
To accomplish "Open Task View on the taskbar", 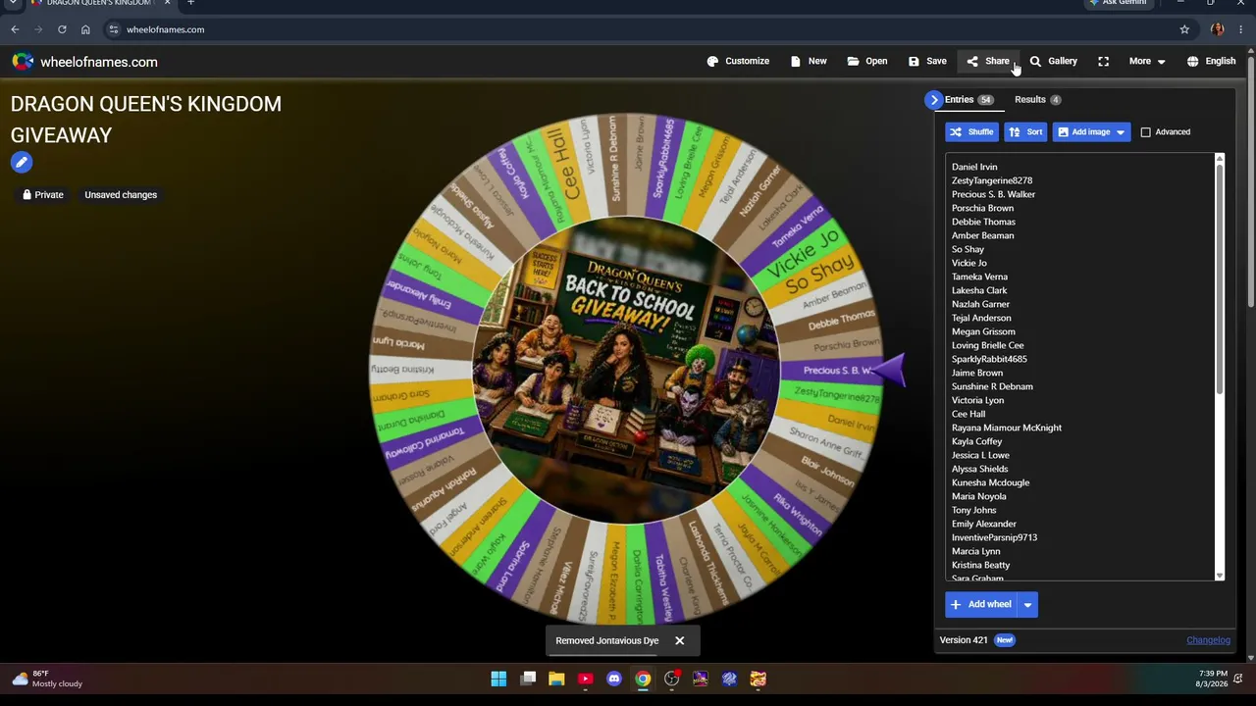I will pyautogui.click(x=528, y=679).
